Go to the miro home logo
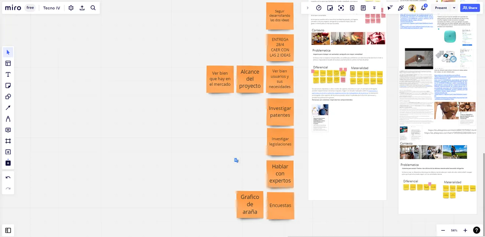Screen dimensions: 485x237 14,8
